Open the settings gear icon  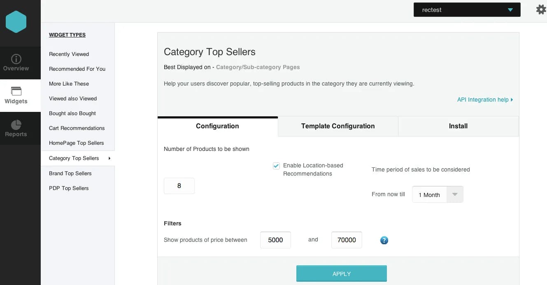pyautogui.click(x=541, y=9)
